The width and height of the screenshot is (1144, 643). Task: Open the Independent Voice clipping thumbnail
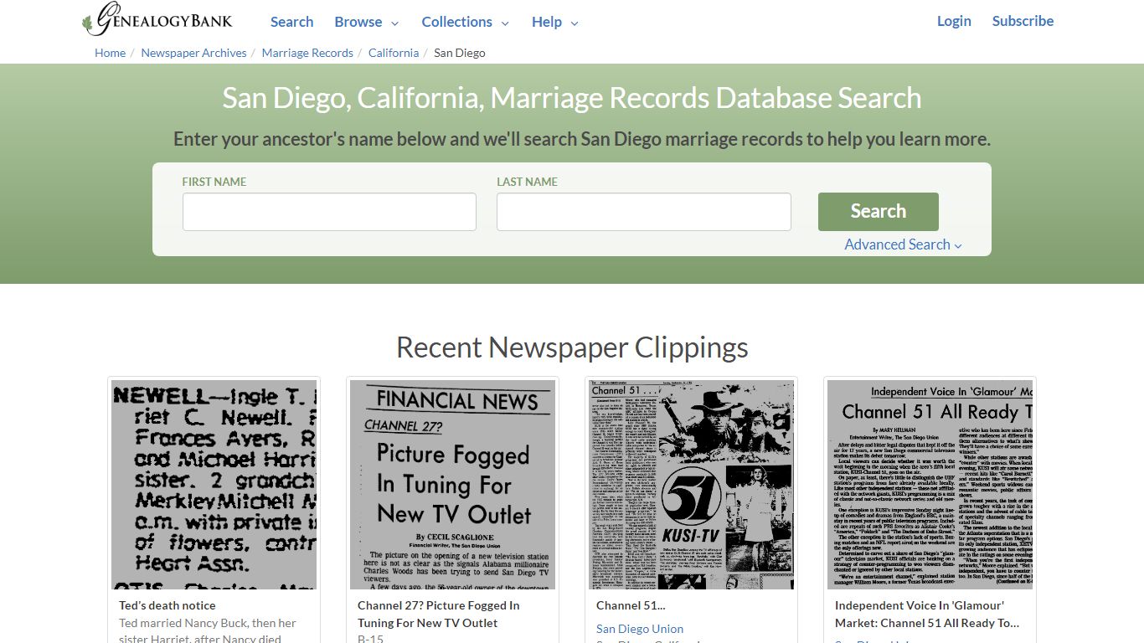(x=930, y=485)
